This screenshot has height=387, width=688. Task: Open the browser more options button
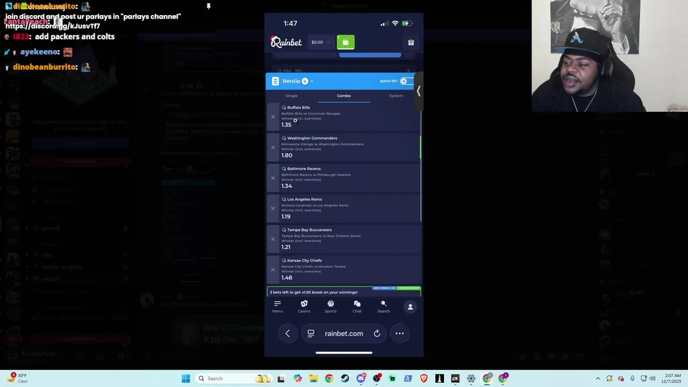tap(400, 333)
